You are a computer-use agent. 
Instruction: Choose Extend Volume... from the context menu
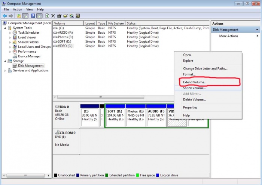[195, 82]
